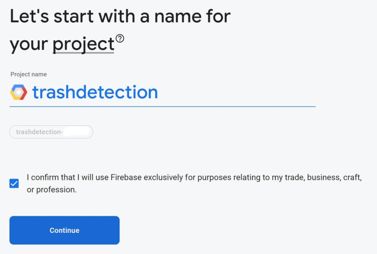Click "I confirm" at start of label
This screenshot has height=254, width=377.
click(x=42, y=178)
